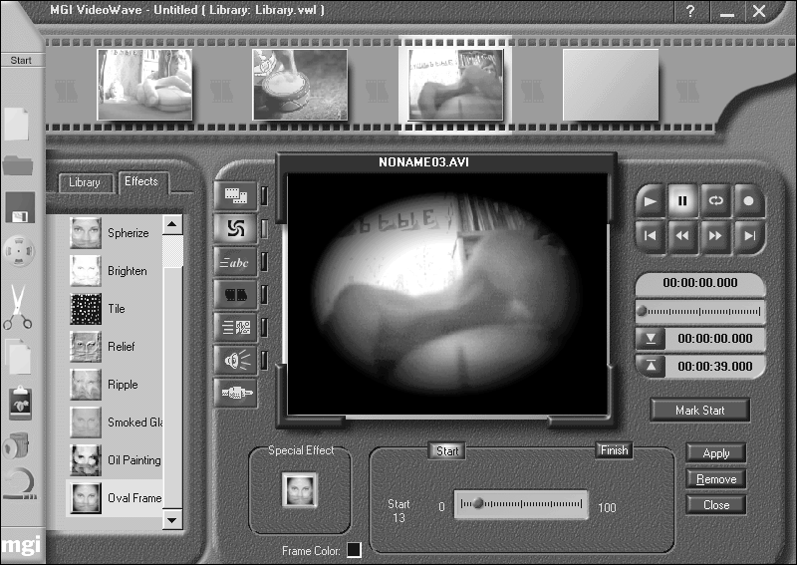Select the Ripple effect
Screen dimensions: 797x565
pos(116,385)
